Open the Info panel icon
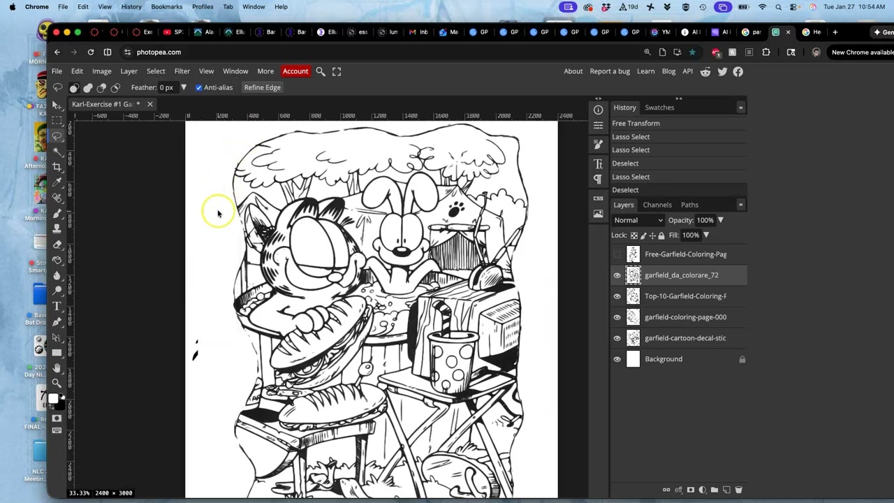 [x=598, y=110]
